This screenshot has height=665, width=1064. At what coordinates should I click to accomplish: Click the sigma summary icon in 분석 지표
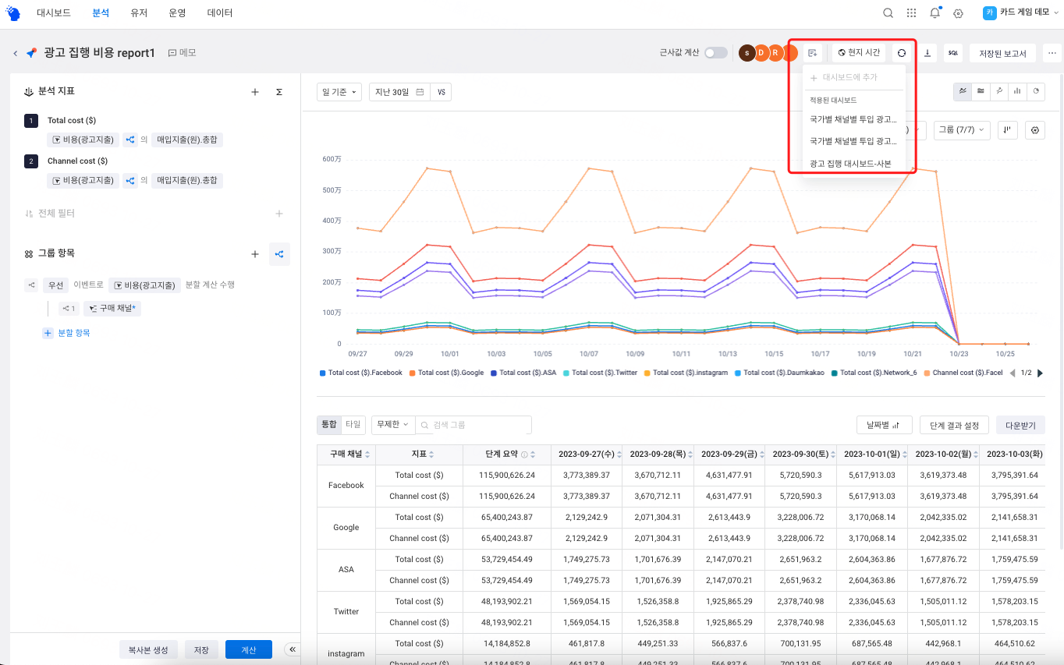click(x=278, y=91)
